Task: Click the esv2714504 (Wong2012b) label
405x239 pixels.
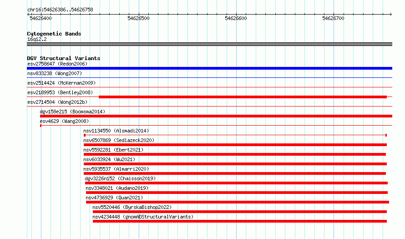Action: tap(57, 102)
